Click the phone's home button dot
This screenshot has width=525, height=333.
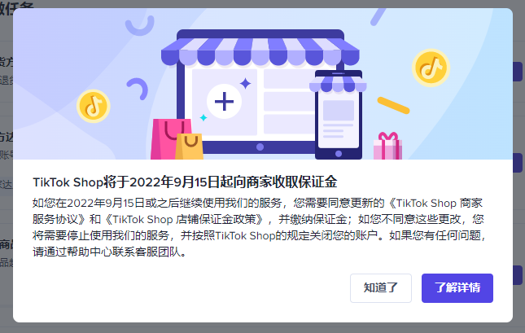click(339, 153)
